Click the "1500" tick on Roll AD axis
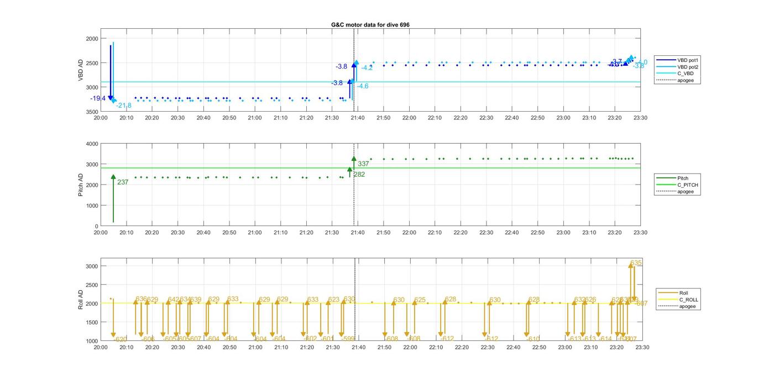Screen dimensions: 774x383 pyautogui.click(x=92, y=322)
